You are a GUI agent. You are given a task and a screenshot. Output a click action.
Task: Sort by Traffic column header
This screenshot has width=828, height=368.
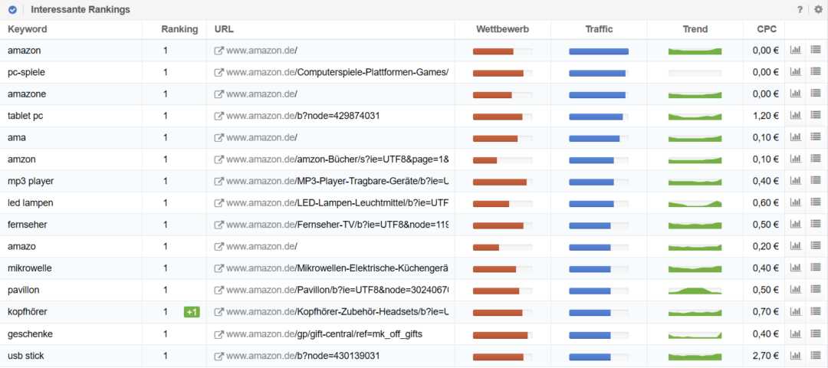click(599, 30)
